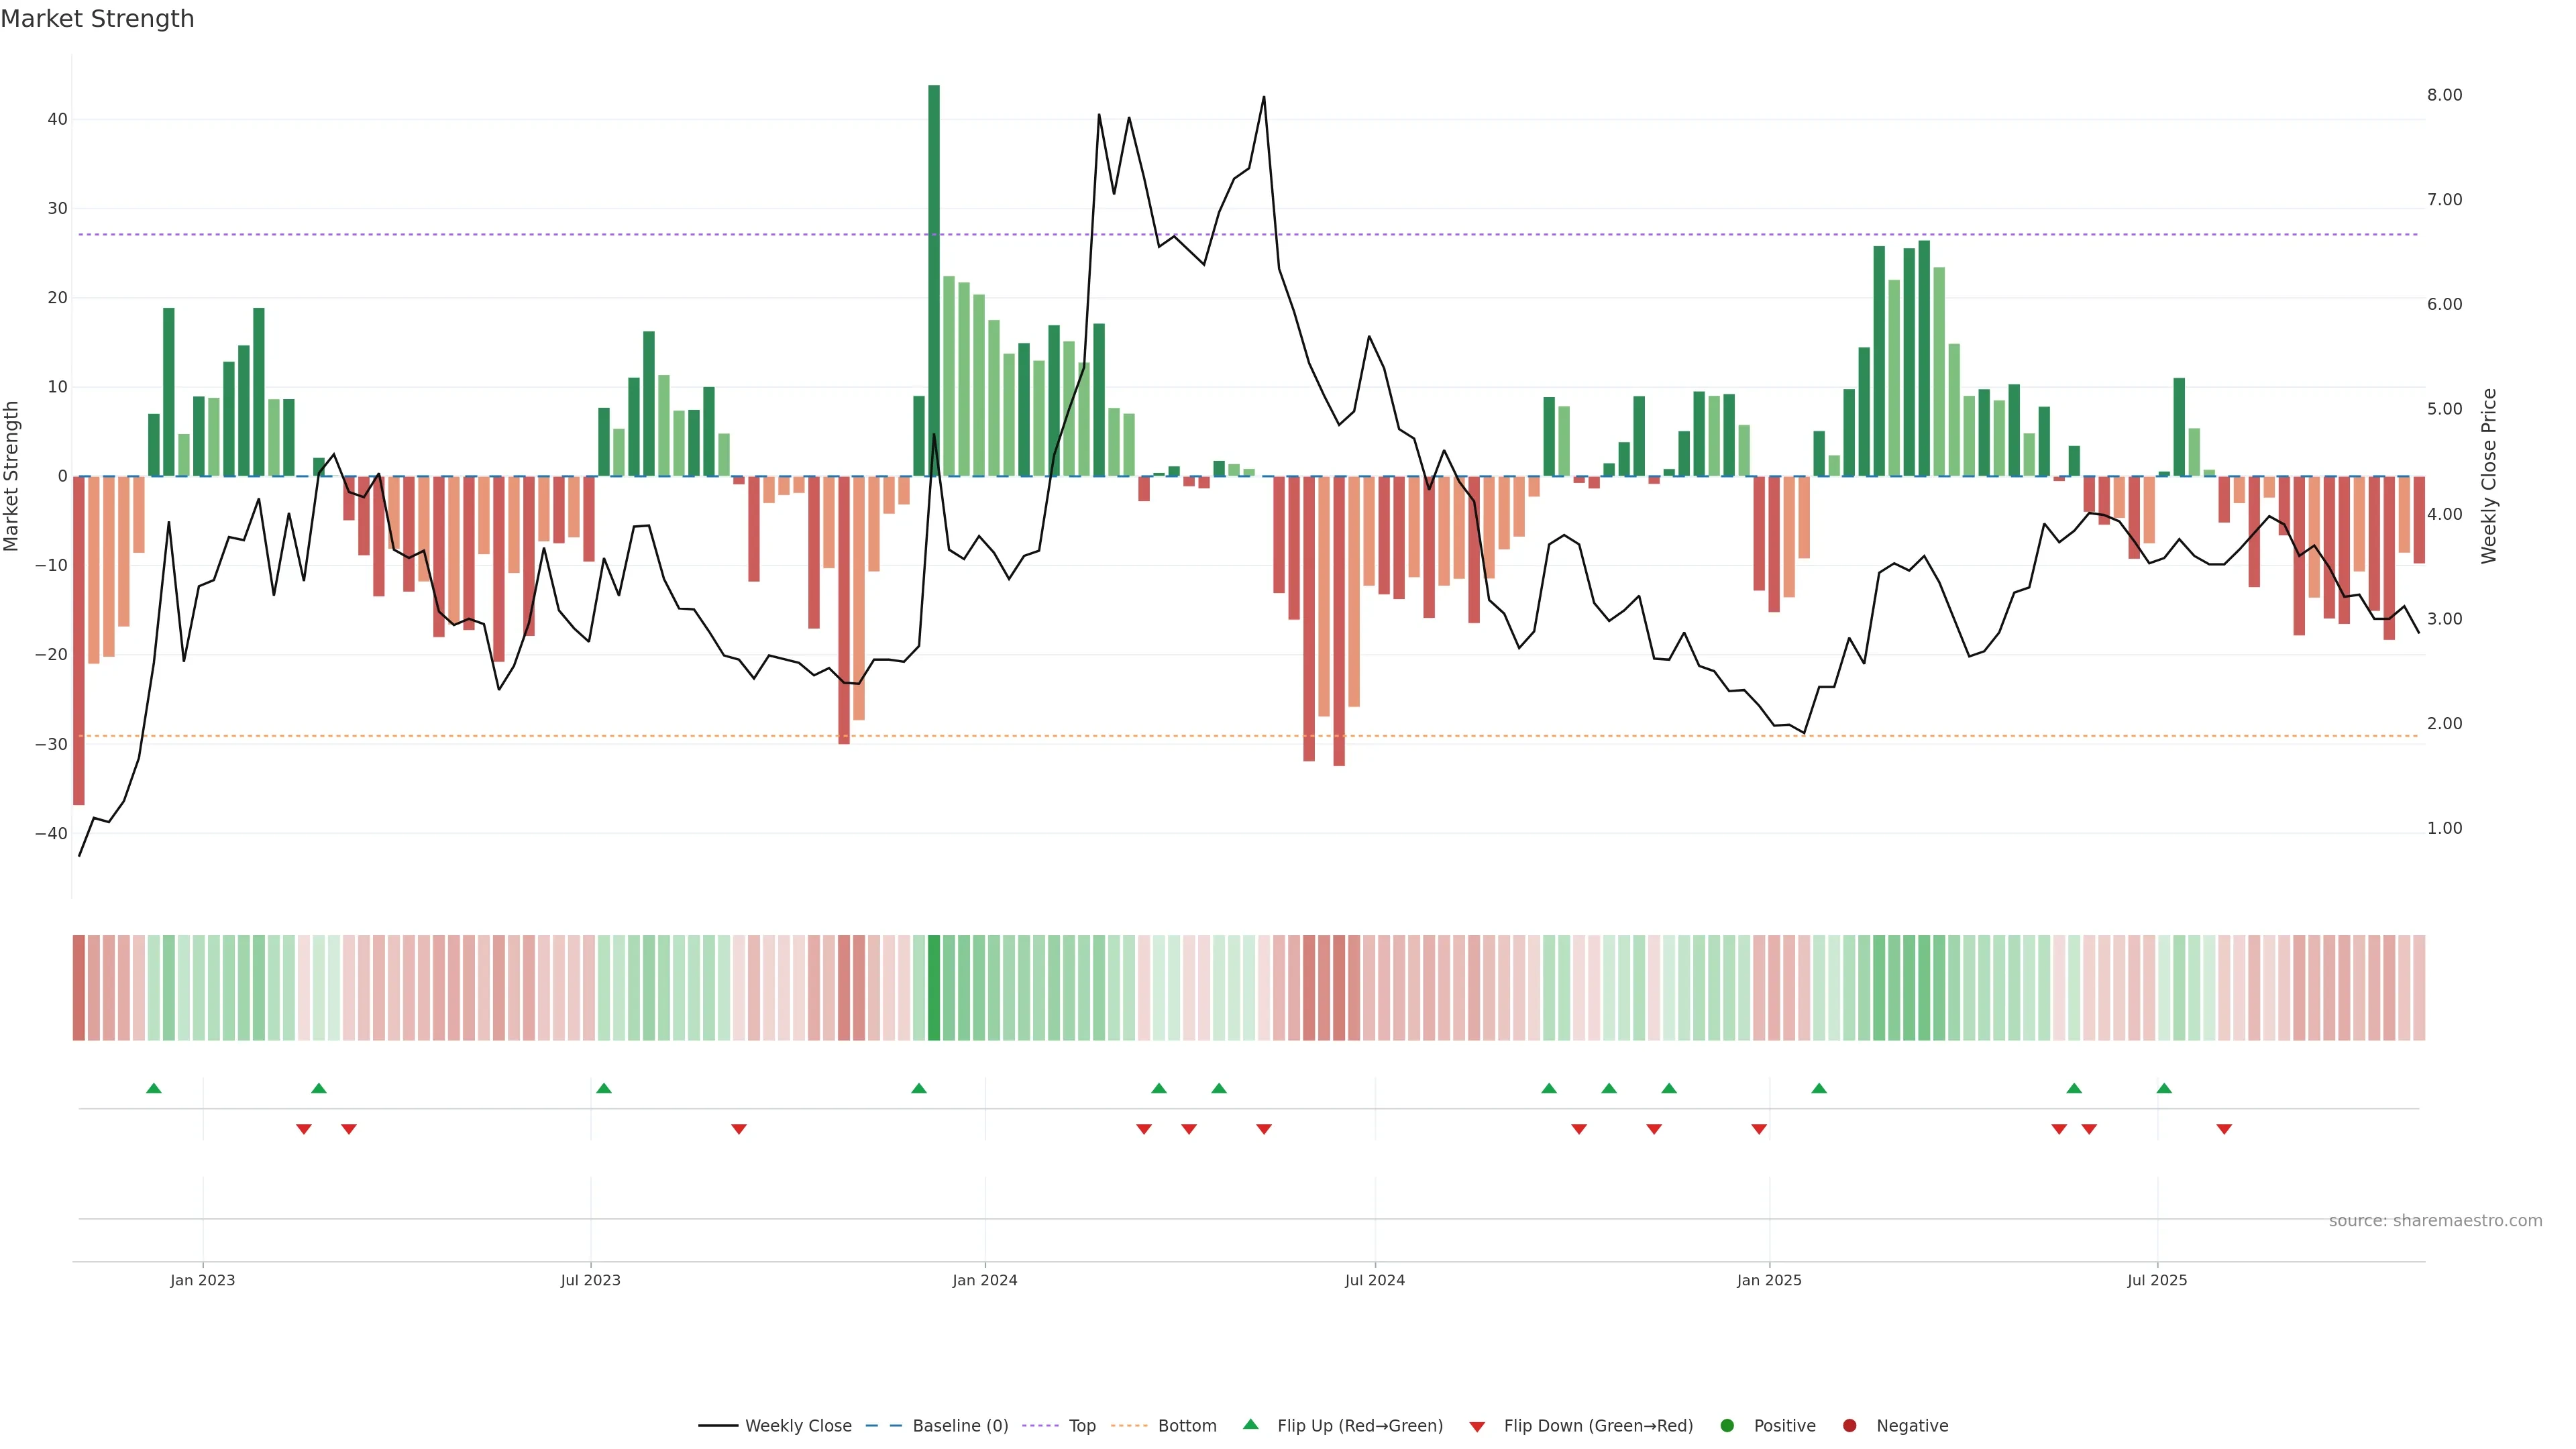Click the Flip Up green triangle legend icon
This screenshot has width=2576, height=1449.
point(1250,1424)
